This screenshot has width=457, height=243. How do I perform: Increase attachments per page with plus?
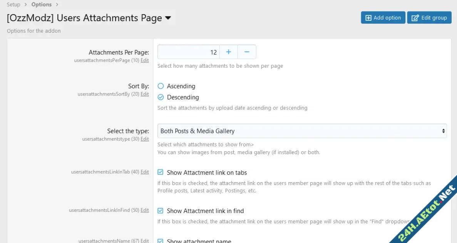point(229,52)
